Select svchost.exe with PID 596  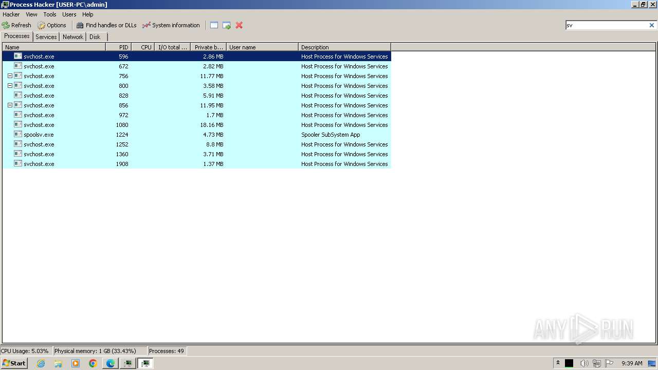[x=197, y=57]
